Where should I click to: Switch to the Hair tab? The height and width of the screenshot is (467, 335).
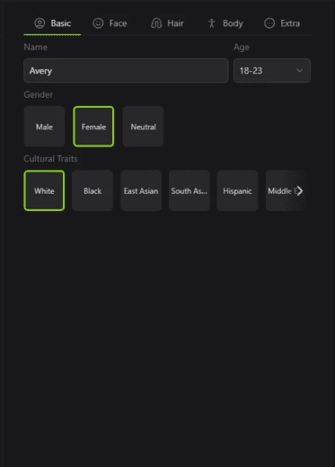(167, 23)
